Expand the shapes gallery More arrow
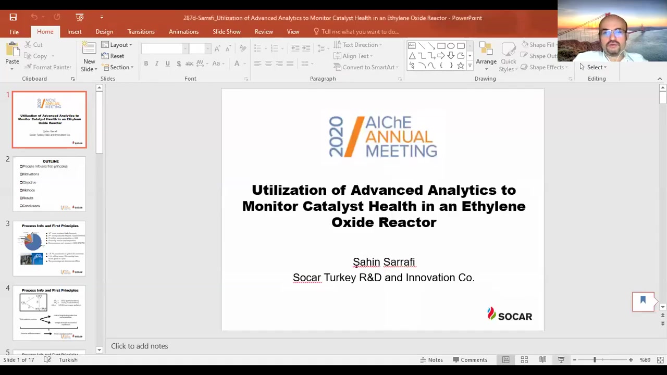Image resolution: width=667 pixels, height=375 pixels. point(470,66)
